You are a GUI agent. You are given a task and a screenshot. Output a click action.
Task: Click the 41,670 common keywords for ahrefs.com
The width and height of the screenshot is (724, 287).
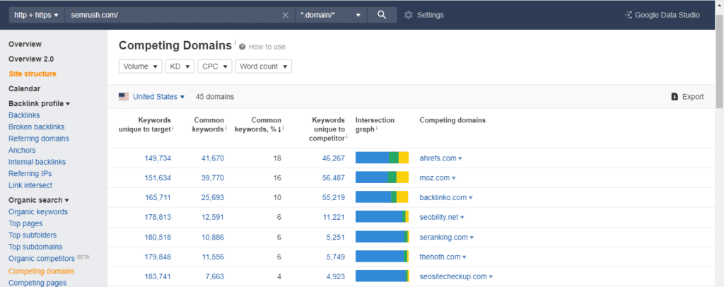click(x=212, y=158)
